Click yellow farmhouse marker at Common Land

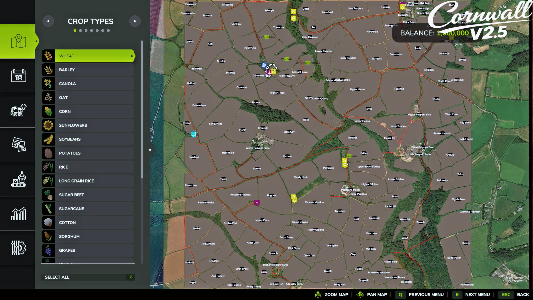coord(344,160)
